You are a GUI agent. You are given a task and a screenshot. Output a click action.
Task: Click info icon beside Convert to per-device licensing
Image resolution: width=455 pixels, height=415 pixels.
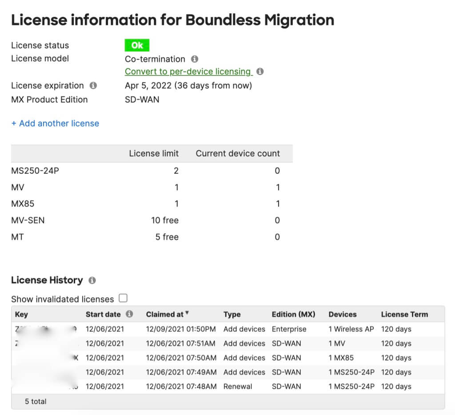[260, 72]
